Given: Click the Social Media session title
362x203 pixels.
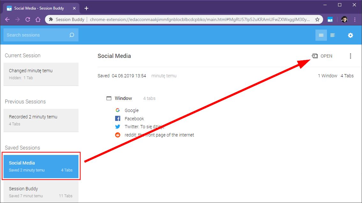Looking at the screenshot, I should [x=114, y=56].
